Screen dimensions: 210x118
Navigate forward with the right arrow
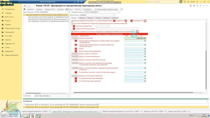click(29, 6)
